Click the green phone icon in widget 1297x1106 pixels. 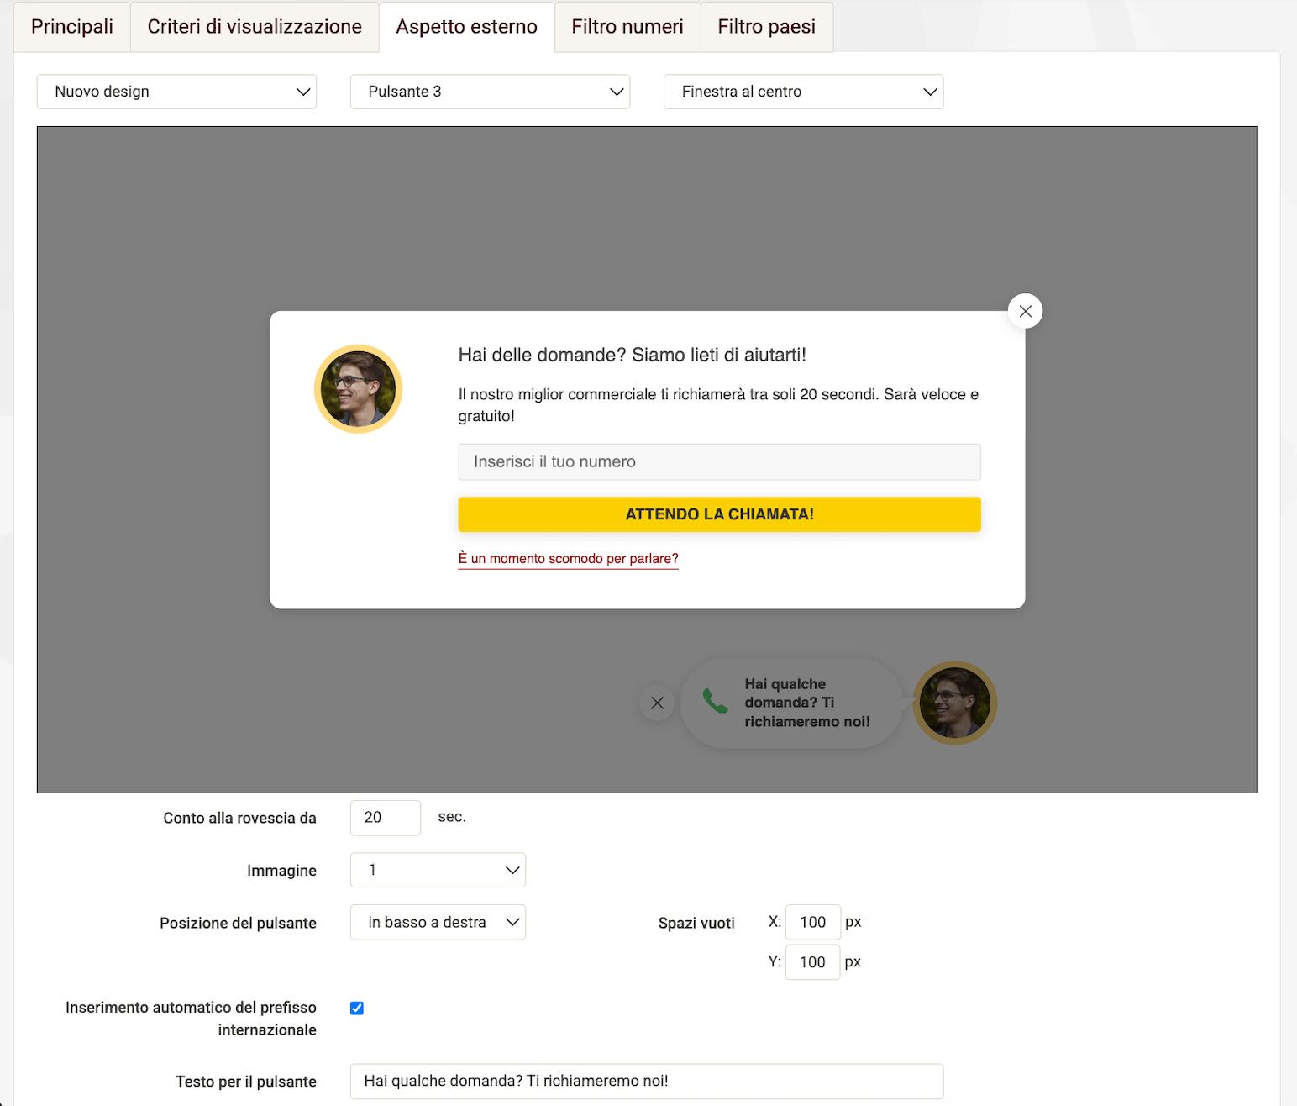pyautogui.click(x=715, y=701)
